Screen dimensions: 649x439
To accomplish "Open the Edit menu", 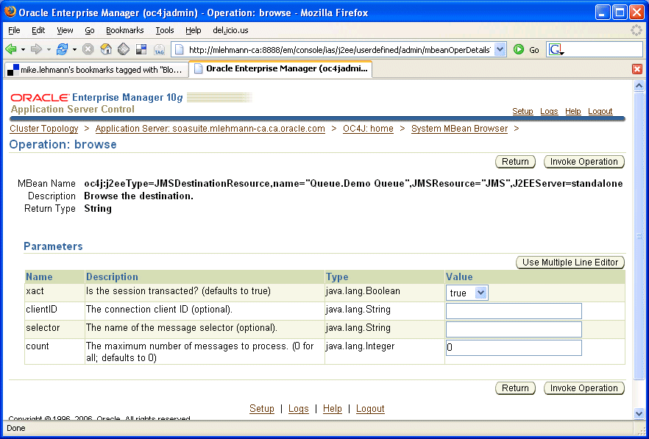I will click(x=38, y=30).
